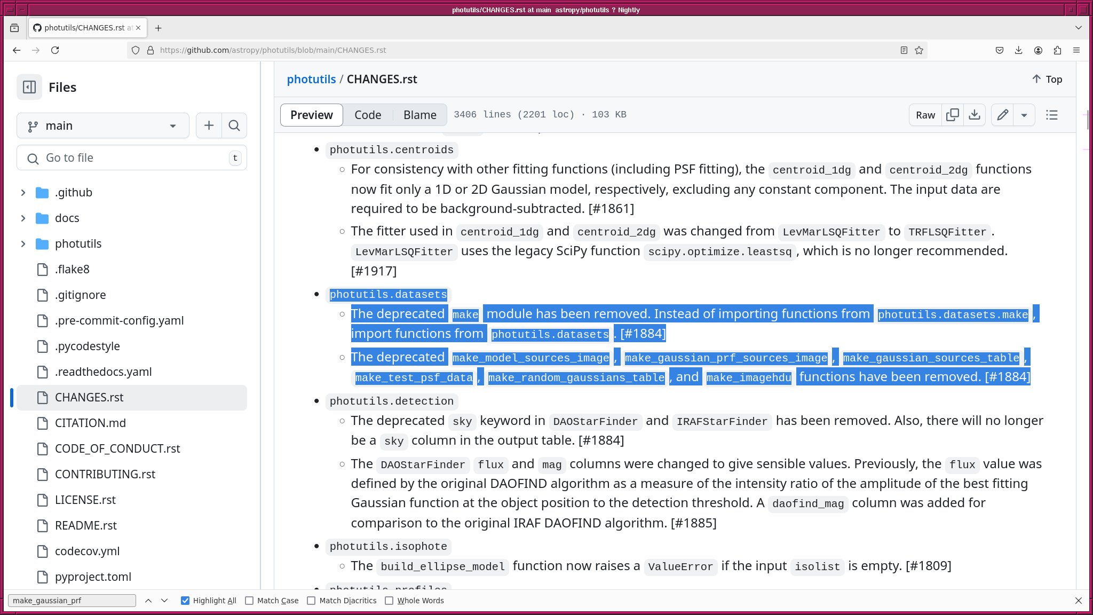1093x615 pixels.
Task: Switch to the Blame tab
Action: (x=419, y=115)
